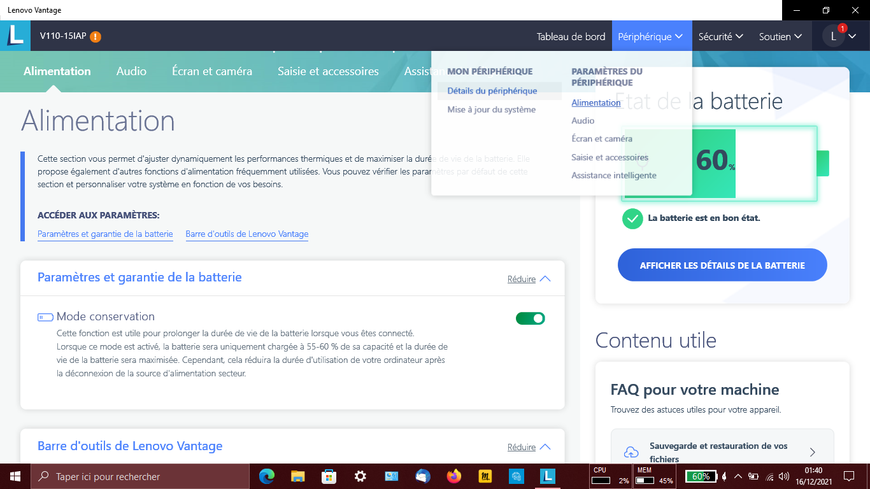Switch to the Audio tab

click(x=131, y=71)
